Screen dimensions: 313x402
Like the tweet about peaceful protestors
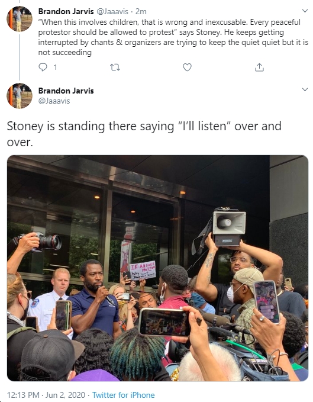[x=187, y=67]
